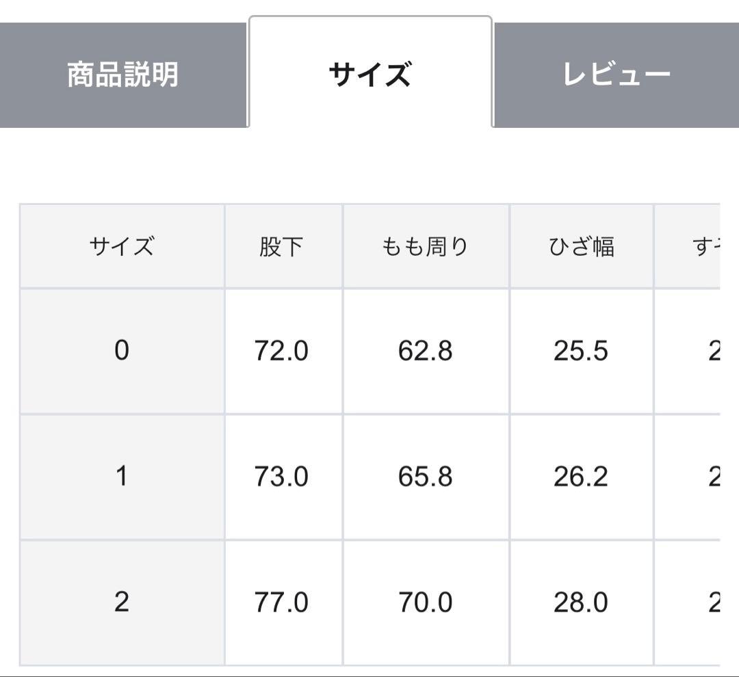Image resolution: width=739 pixels, height=677 pixels.
Task: Open the レビュー tab
Action: (x=616, y=75)
